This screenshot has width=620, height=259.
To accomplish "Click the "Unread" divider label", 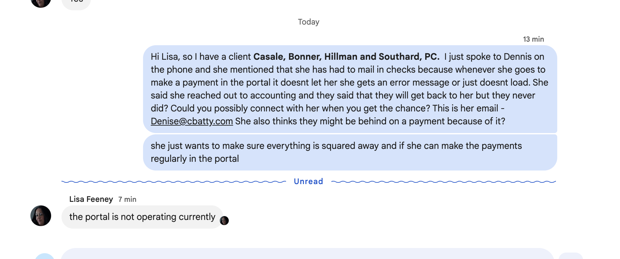I will pos(308,181).
